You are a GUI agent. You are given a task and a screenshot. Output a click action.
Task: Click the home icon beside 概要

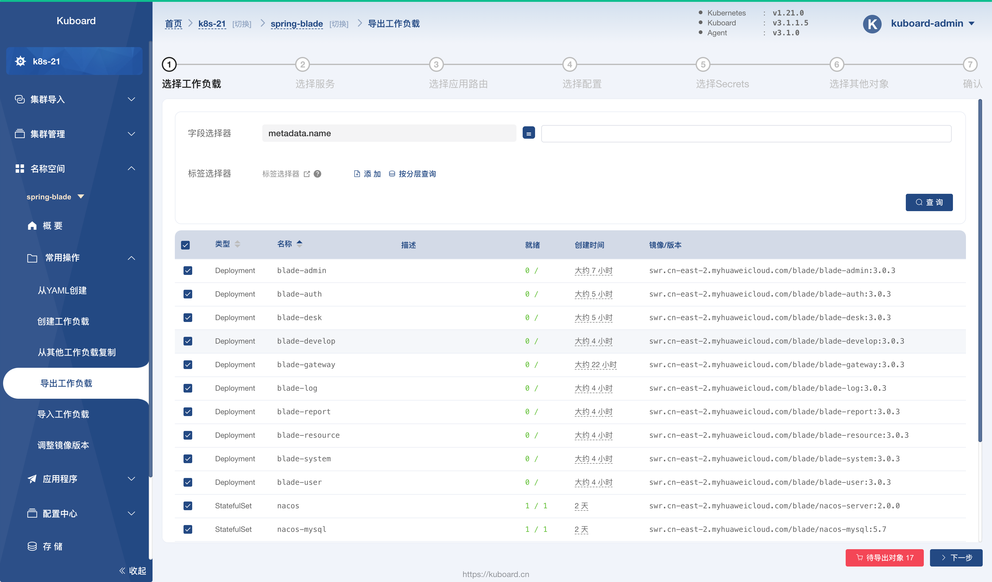click(32, 225)
